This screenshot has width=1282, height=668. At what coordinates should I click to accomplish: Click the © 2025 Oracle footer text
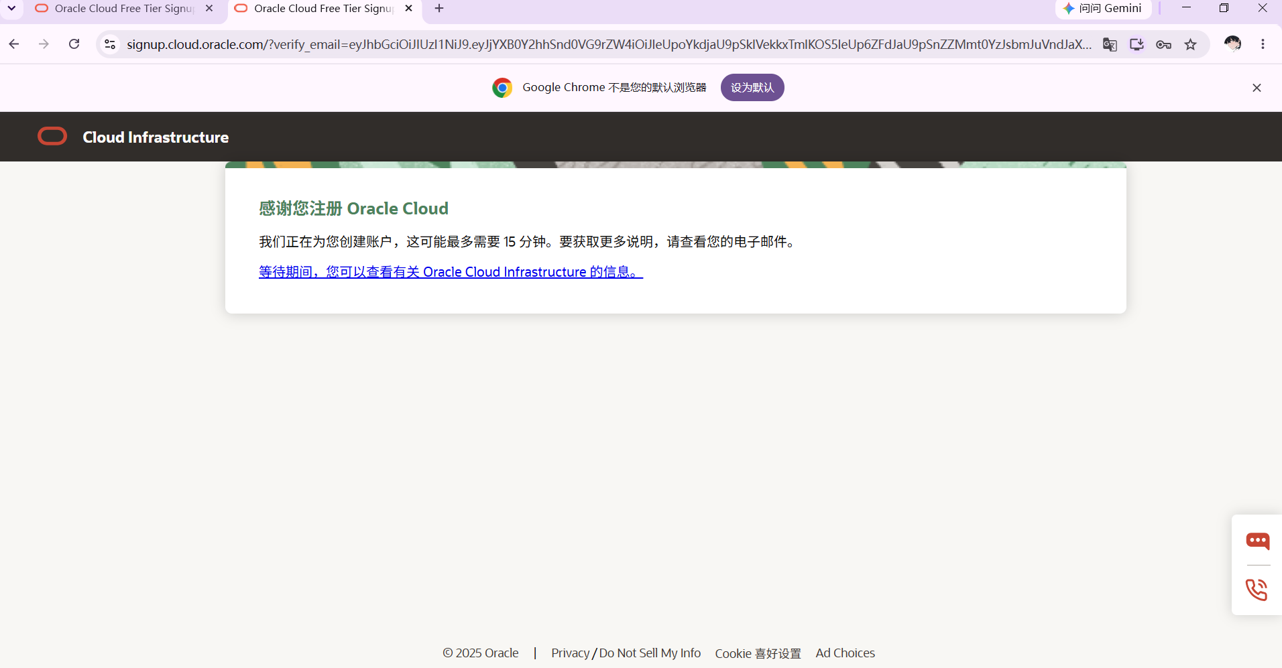480,653
